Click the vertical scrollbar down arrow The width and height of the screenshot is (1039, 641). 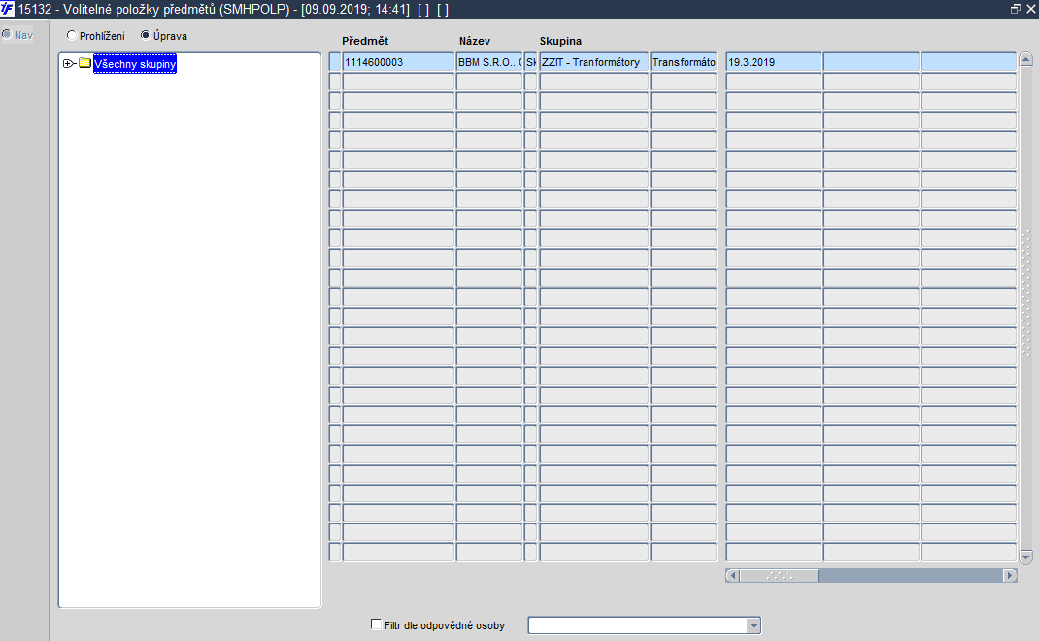pos(1025,557)
